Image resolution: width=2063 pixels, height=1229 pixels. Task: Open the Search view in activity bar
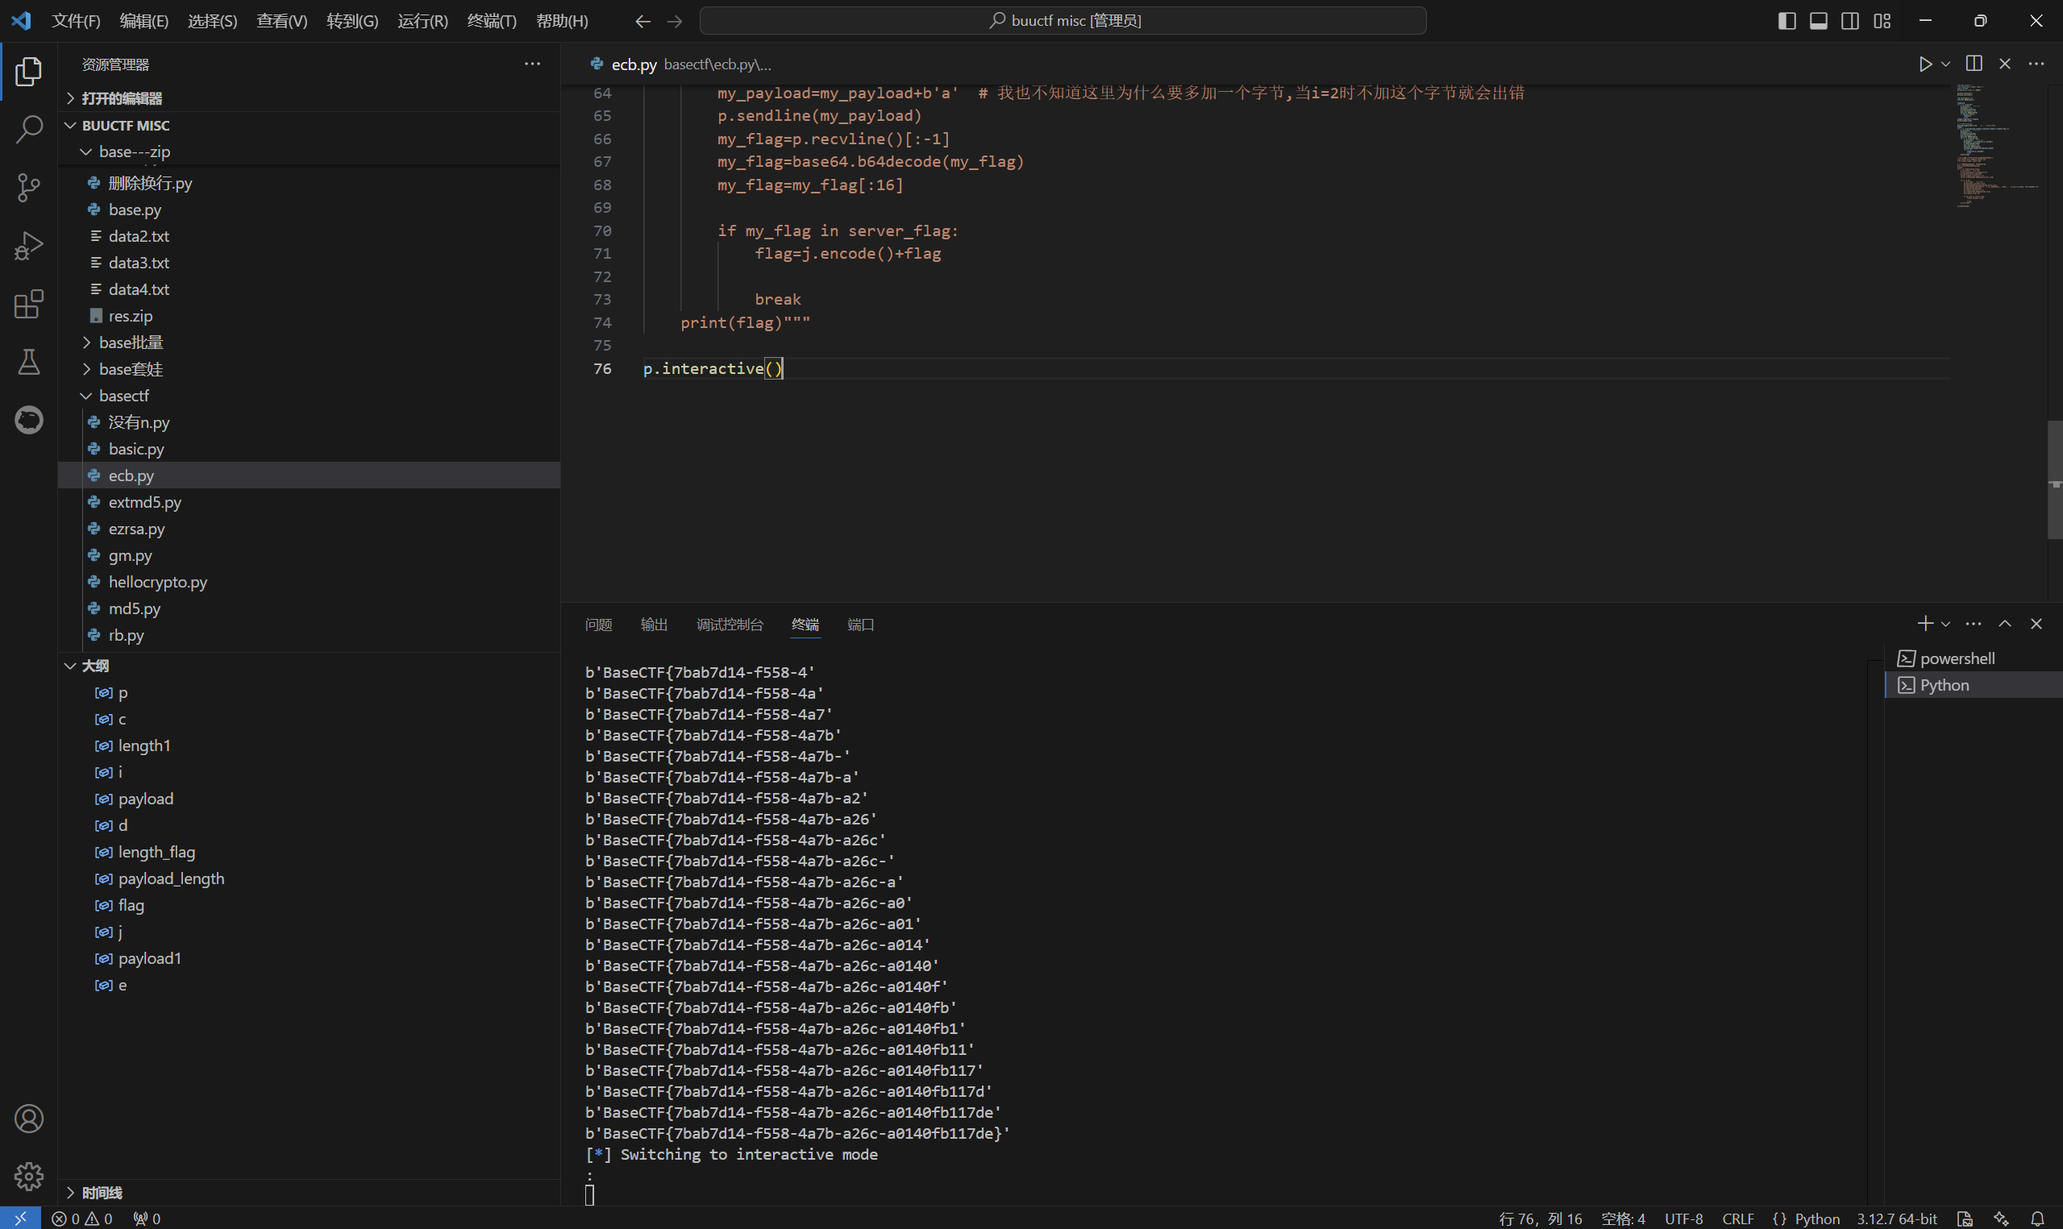[29, 129]
